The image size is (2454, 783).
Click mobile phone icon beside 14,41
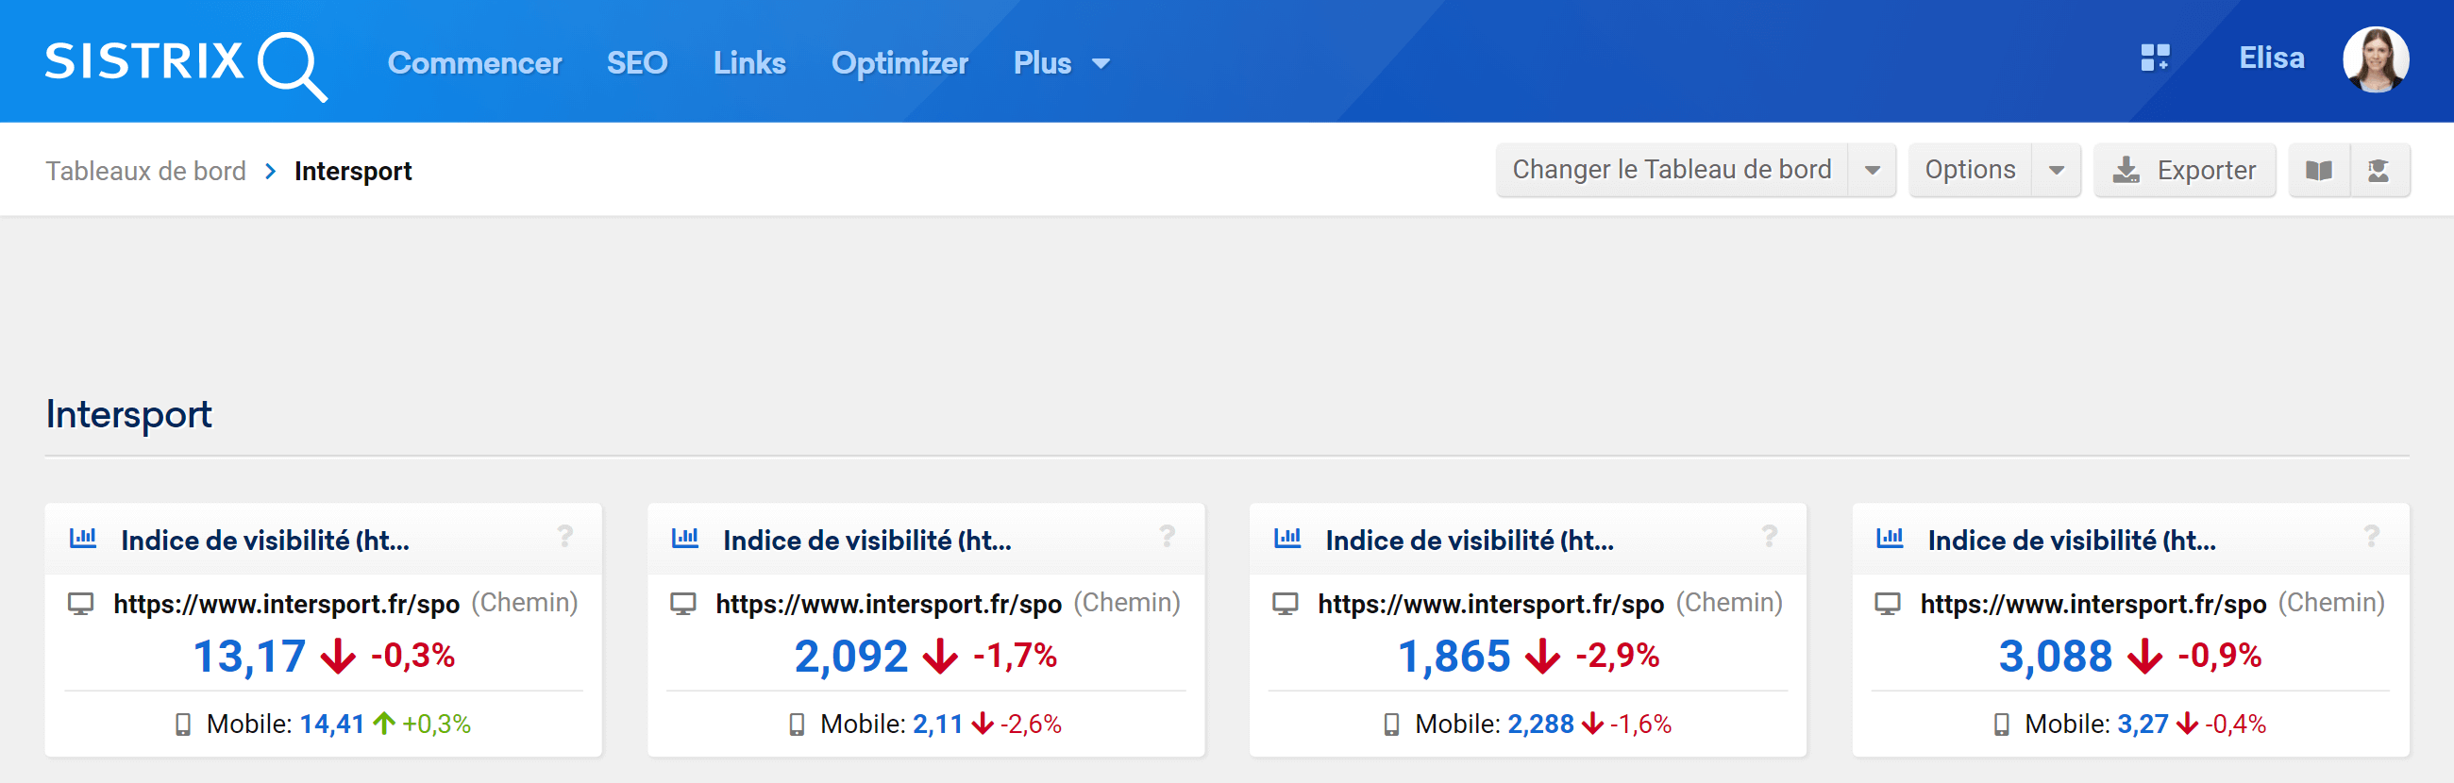pyautogui.click(x=183, y=725)
